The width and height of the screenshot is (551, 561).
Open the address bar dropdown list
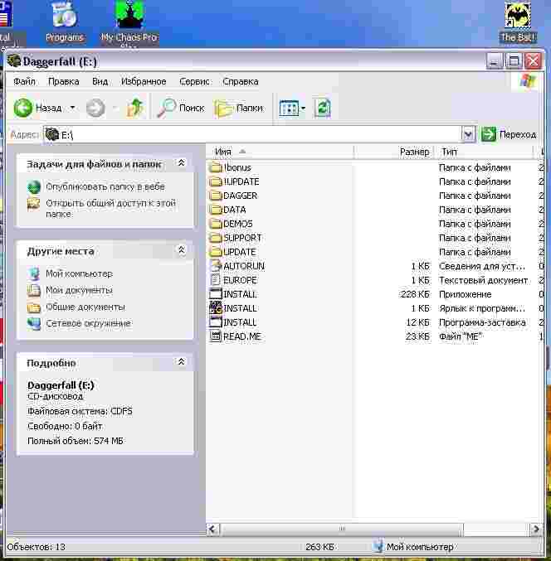click(468, 134)
